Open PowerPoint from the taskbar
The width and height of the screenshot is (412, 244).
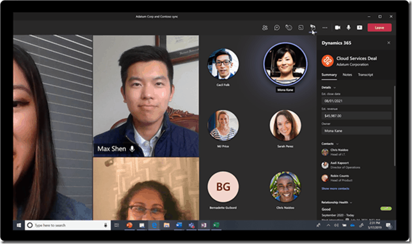coord(129,225)
